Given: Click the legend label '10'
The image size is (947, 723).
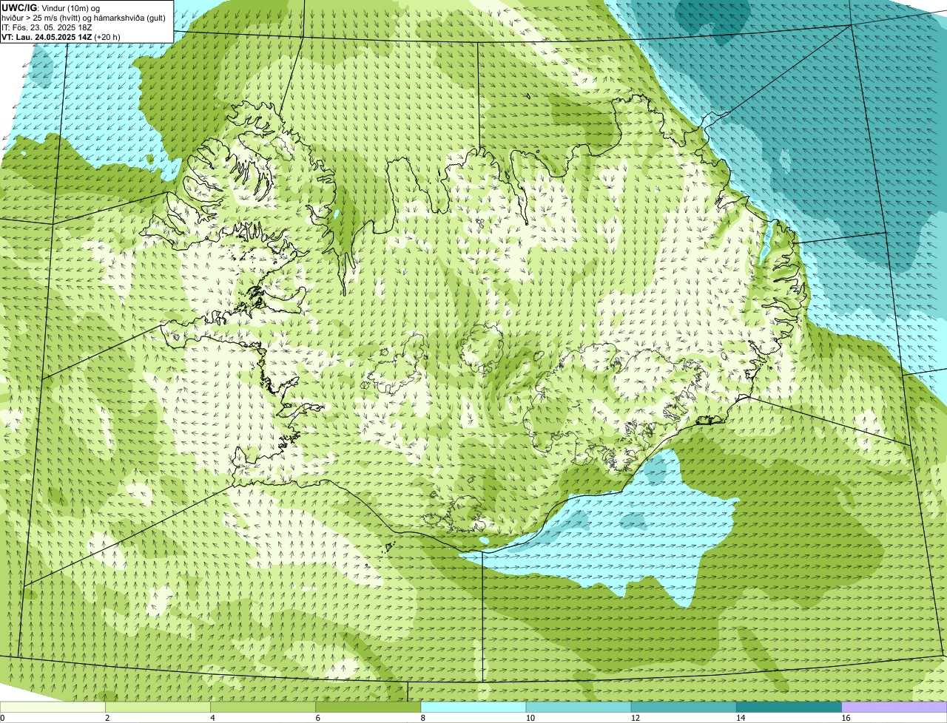Looking at the screenshot, I should tap(530, 718).
